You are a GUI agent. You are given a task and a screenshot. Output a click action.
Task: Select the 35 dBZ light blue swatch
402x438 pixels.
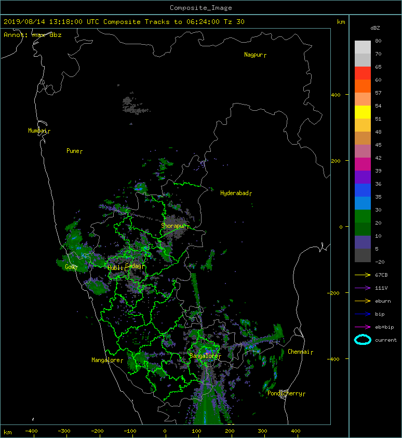(363, 203)
